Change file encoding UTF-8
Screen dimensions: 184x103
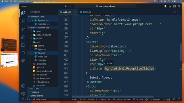click(x=103, y=100)
